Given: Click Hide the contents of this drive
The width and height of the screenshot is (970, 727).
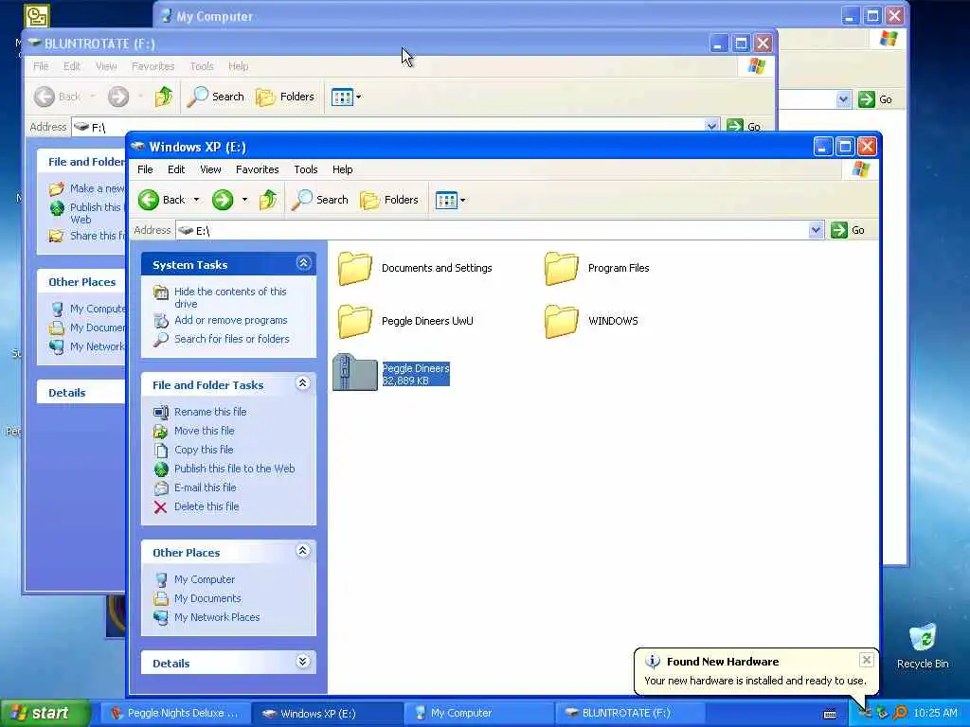Looking at the screenshot, I should point(230,297).
